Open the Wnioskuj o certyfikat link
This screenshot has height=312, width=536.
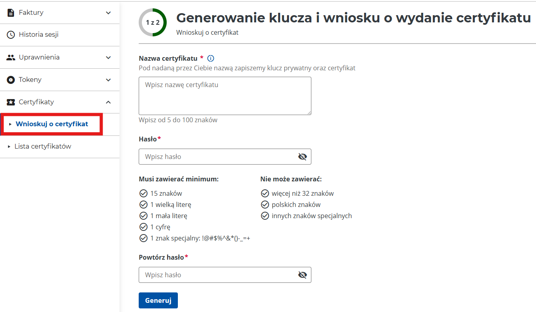(51, 124)
